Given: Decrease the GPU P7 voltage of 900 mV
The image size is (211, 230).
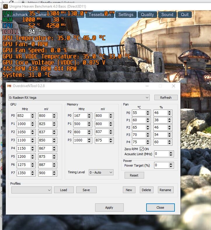Looking at the screenshot, I should [54, 174].
